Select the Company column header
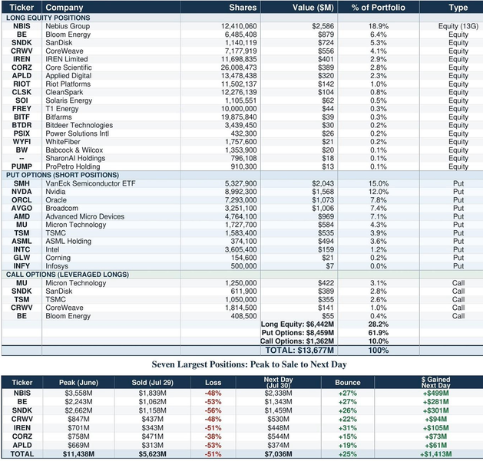Viewport: 483px width, 461px height. [65, 8]
